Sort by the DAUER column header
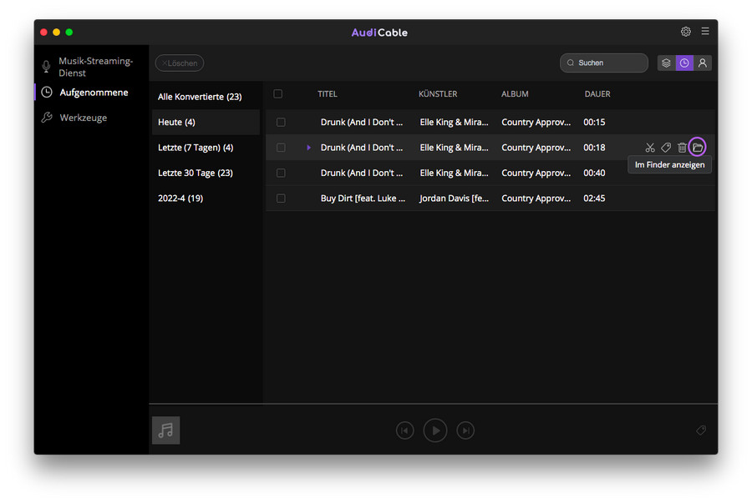Screen dimensions: 752x503 pos(597,93)
